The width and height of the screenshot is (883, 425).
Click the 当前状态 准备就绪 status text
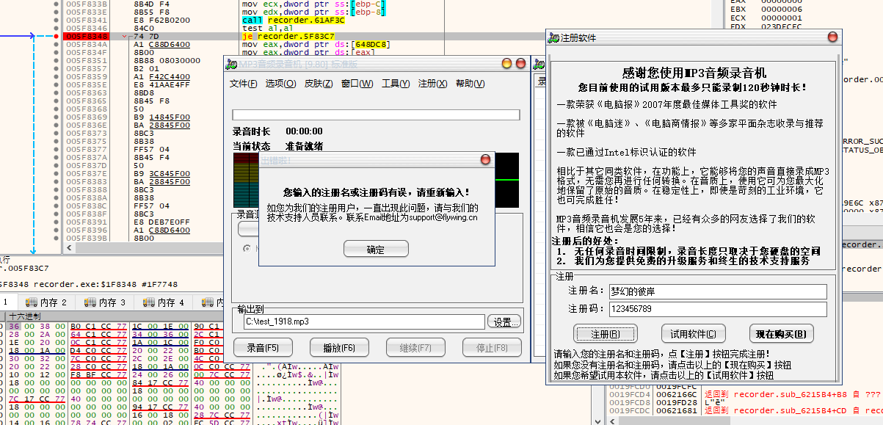coord(277,146)
